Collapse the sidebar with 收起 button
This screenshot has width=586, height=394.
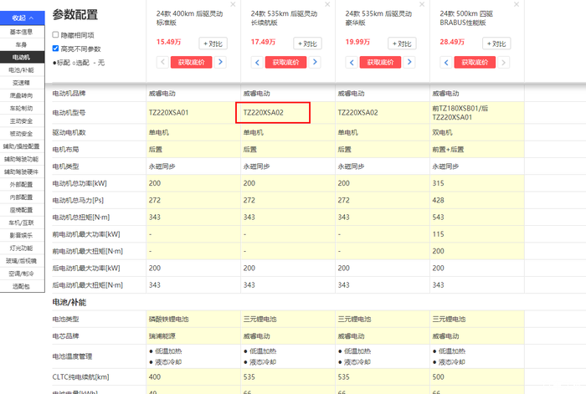pyautogui.click(x=23, y=18)
